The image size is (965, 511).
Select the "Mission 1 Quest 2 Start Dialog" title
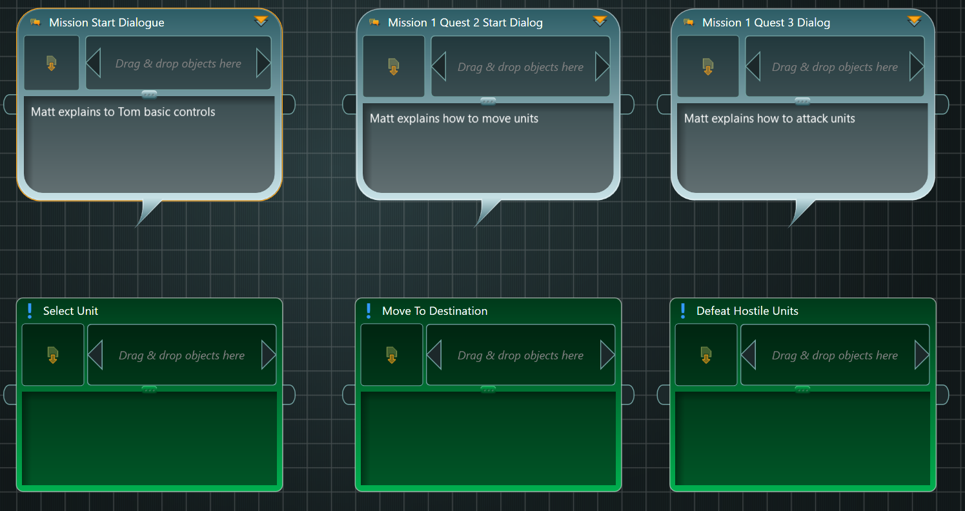point(465,23)
